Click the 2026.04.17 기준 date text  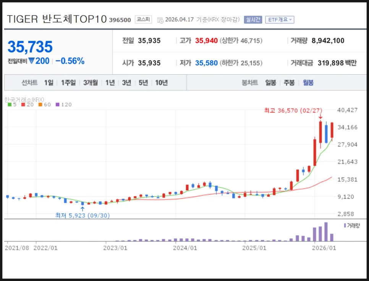pos(202,20)
